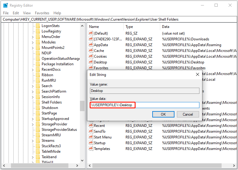
Task: Select %USERPROFILE%\AppData\Roaming data cell
Action: [x=191, y=45]
